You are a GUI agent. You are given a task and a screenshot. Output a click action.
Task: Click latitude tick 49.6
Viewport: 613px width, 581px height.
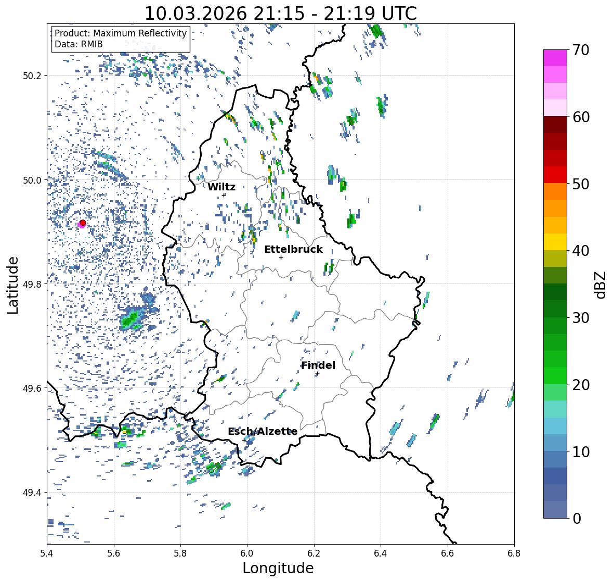[x=32, y=388]
